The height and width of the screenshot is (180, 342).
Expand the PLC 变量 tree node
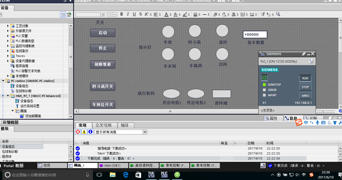click(x=8, y=36)
